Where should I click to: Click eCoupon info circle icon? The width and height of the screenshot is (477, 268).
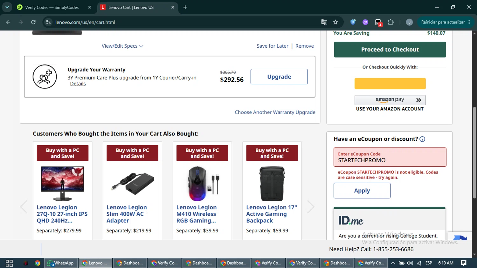(422, 139)
